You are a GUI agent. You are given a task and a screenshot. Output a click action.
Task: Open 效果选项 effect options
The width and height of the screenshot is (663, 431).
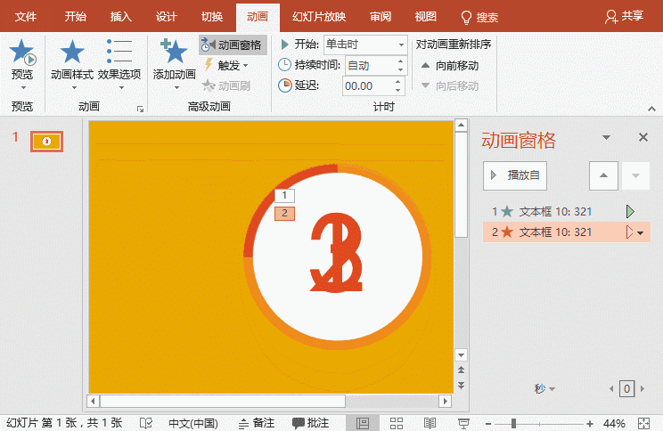coord(119,61)
